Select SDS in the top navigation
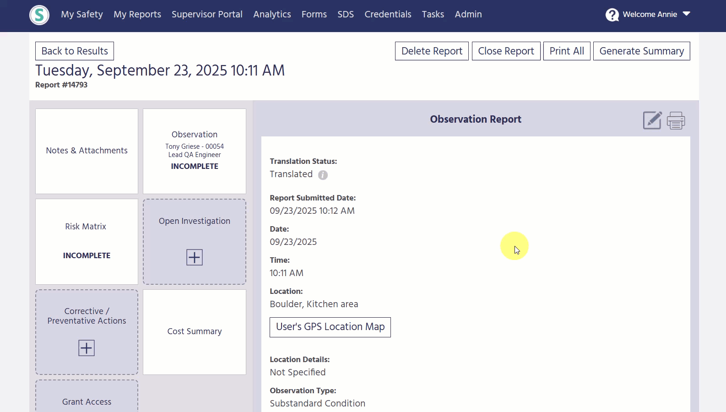This screenshot has width=726, height=412. coord(346,14)
